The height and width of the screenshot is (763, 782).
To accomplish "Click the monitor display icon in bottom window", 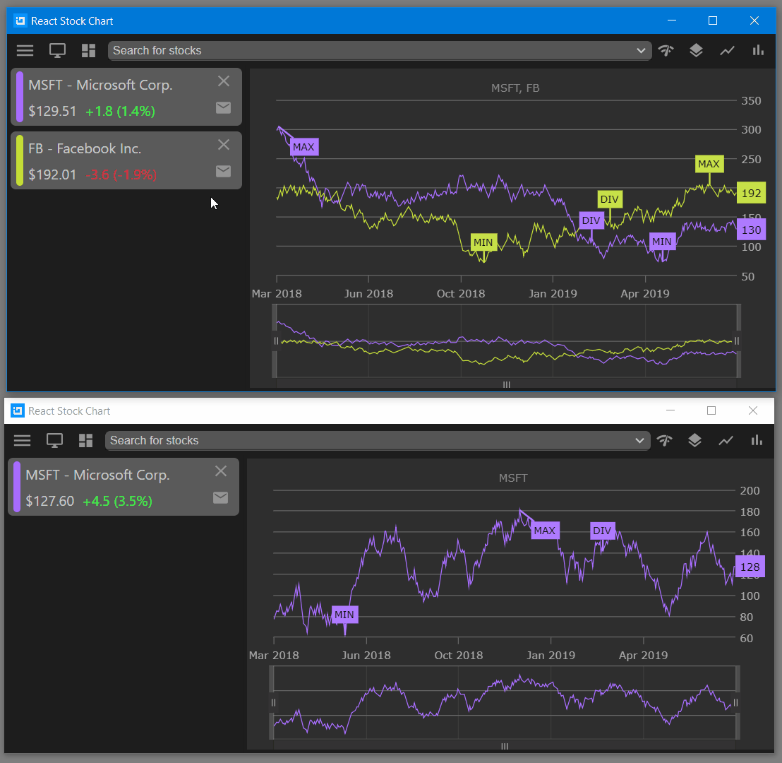I will (x=54, y=440).
